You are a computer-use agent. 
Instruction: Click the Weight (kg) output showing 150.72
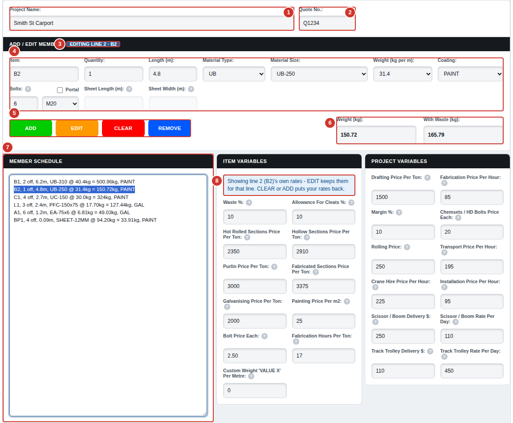click(377, 135)
